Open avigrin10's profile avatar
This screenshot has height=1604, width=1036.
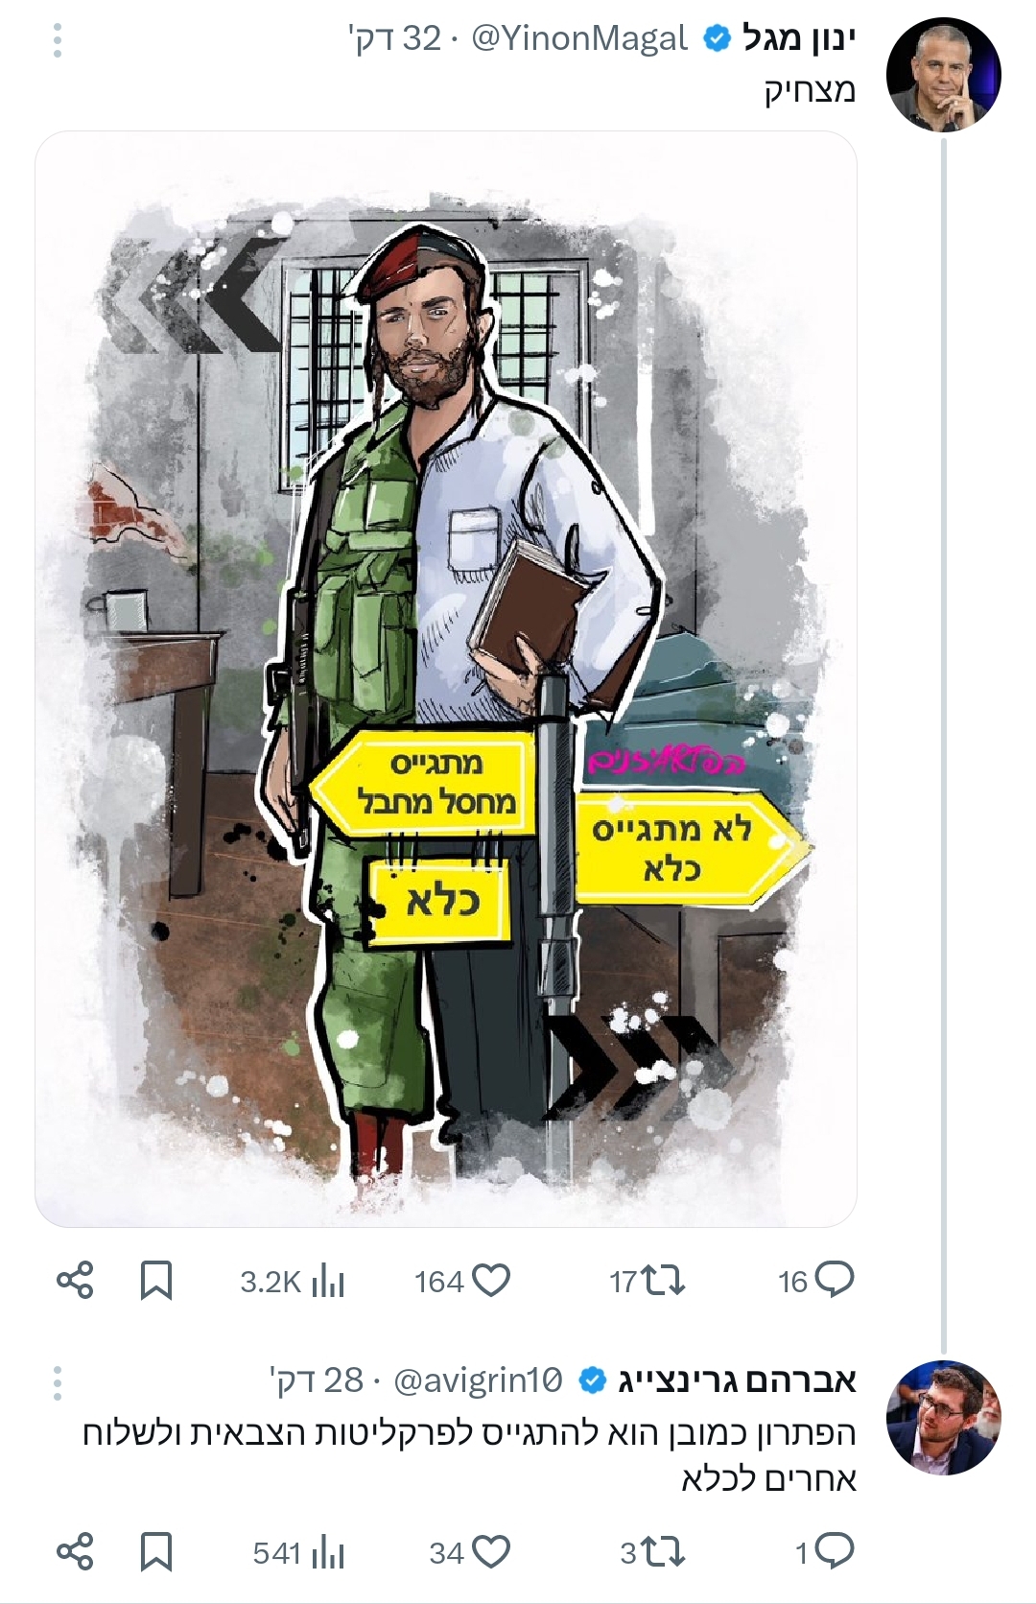[x=943, y=1417]
